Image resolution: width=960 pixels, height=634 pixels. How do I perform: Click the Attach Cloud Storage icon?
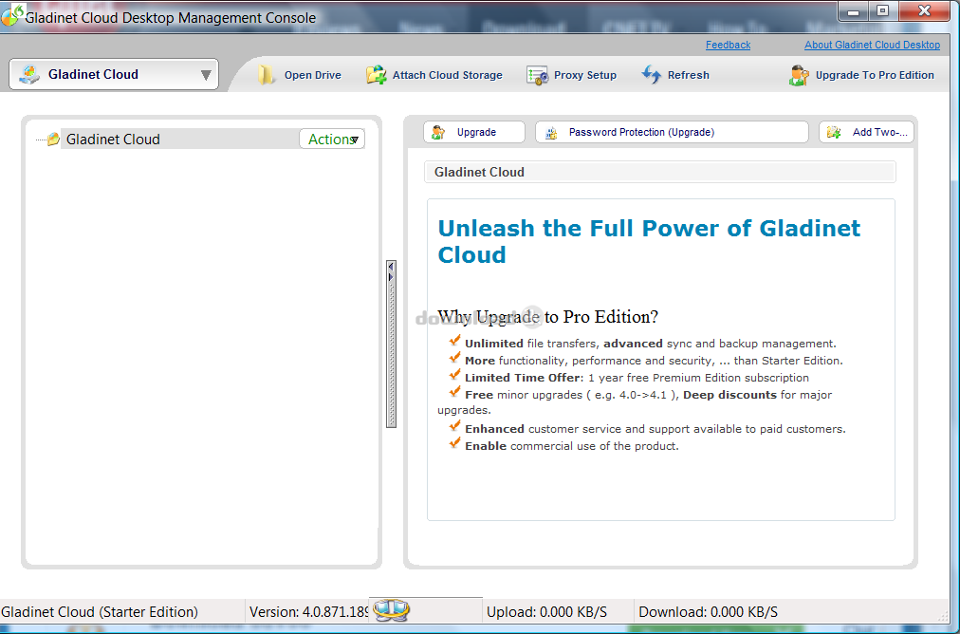click(x=376, y=75)
